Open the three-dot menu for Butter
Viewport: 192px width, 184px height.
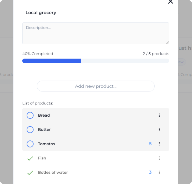pyautogui.click(x=159, y=129)
